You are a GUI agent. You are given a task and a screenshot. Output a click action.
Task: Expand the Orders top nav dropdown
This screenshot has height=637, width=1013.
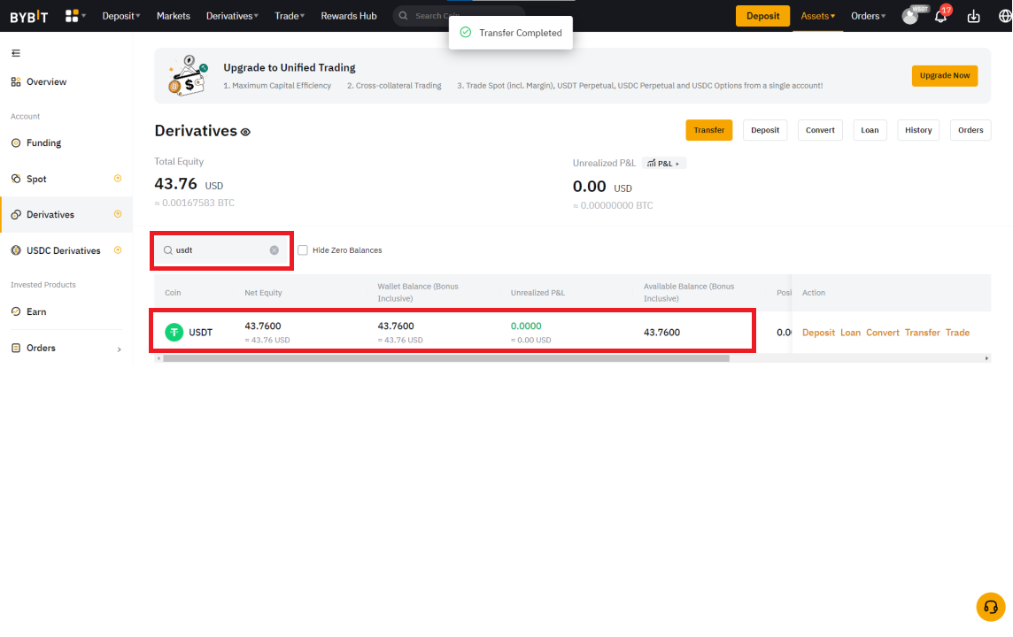point(868,16)
